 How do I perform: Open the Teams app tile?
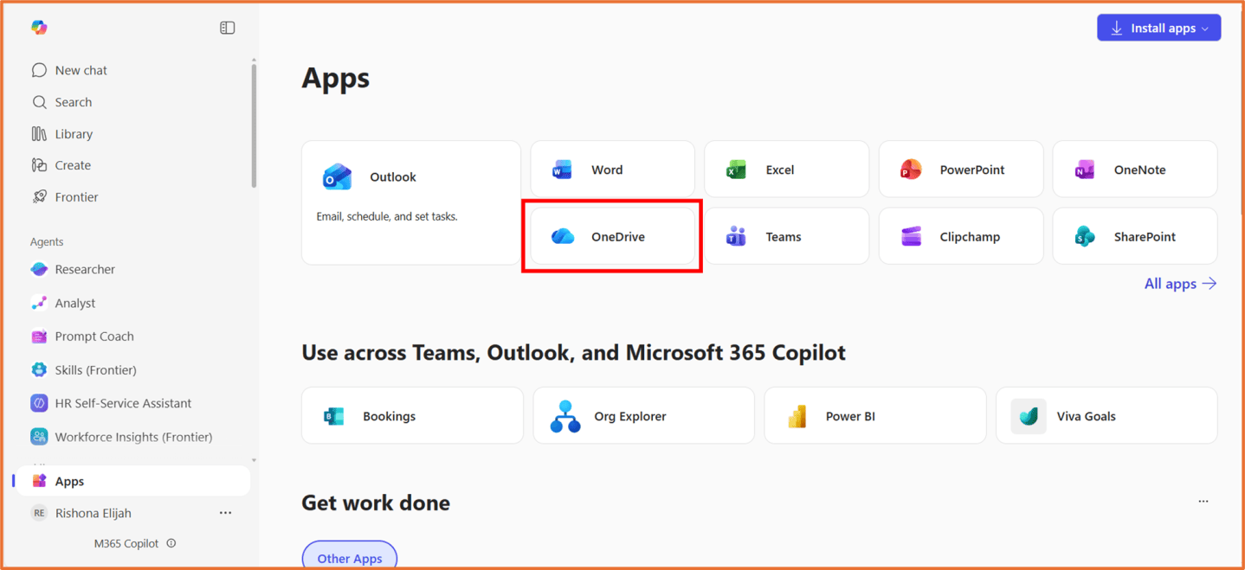pyautogui.click(x=786, y=236)
